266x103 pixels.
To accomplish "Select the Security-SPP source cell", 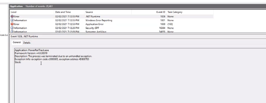I will point(92,28).
